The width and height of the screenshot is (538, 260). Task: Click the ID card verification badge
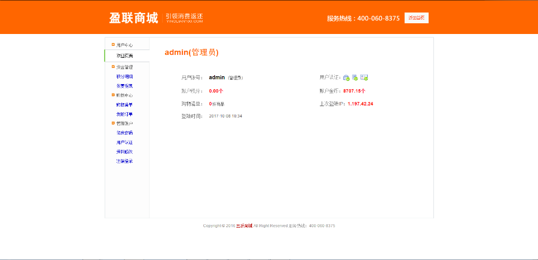click(x=365, y=78)
